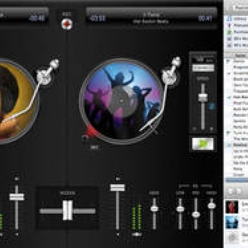Click the small button beneath the green meters
Viewport: 248px width, 248px height.
tap(137, 234)
